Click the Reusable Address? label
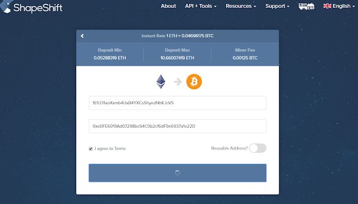Viewport: 358px width, 204px height. click(229, 148)
